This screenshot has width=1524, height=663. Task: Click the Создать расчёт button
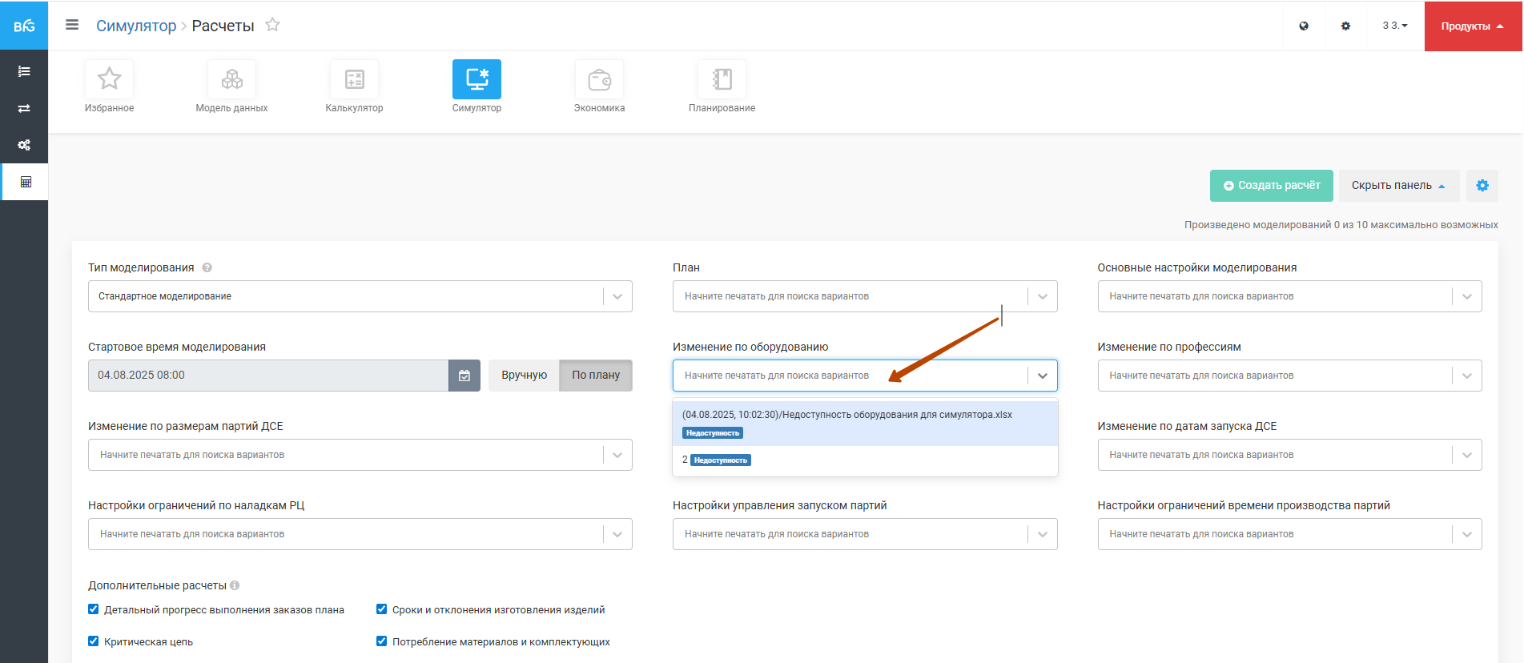pos(1271,186)
